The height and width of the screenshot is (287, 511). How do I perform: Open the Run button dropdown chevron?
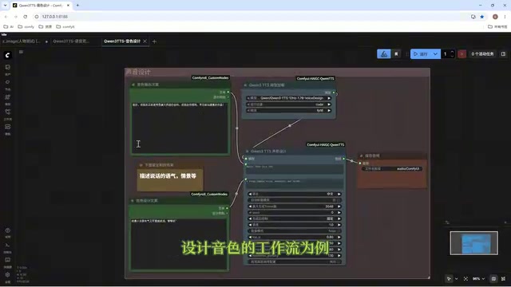(x=435, y=54)
